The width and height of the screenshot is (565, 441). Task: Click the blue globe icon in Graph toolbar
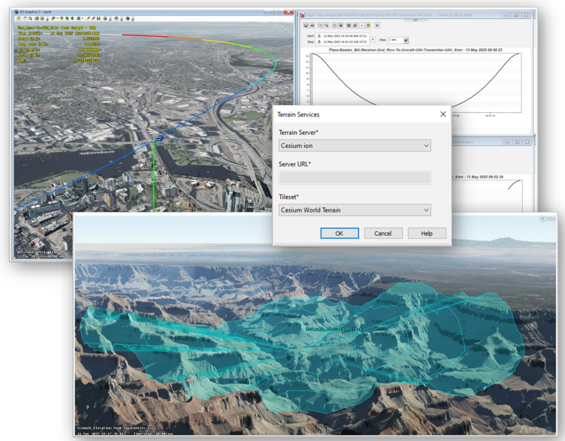[377, 25]
